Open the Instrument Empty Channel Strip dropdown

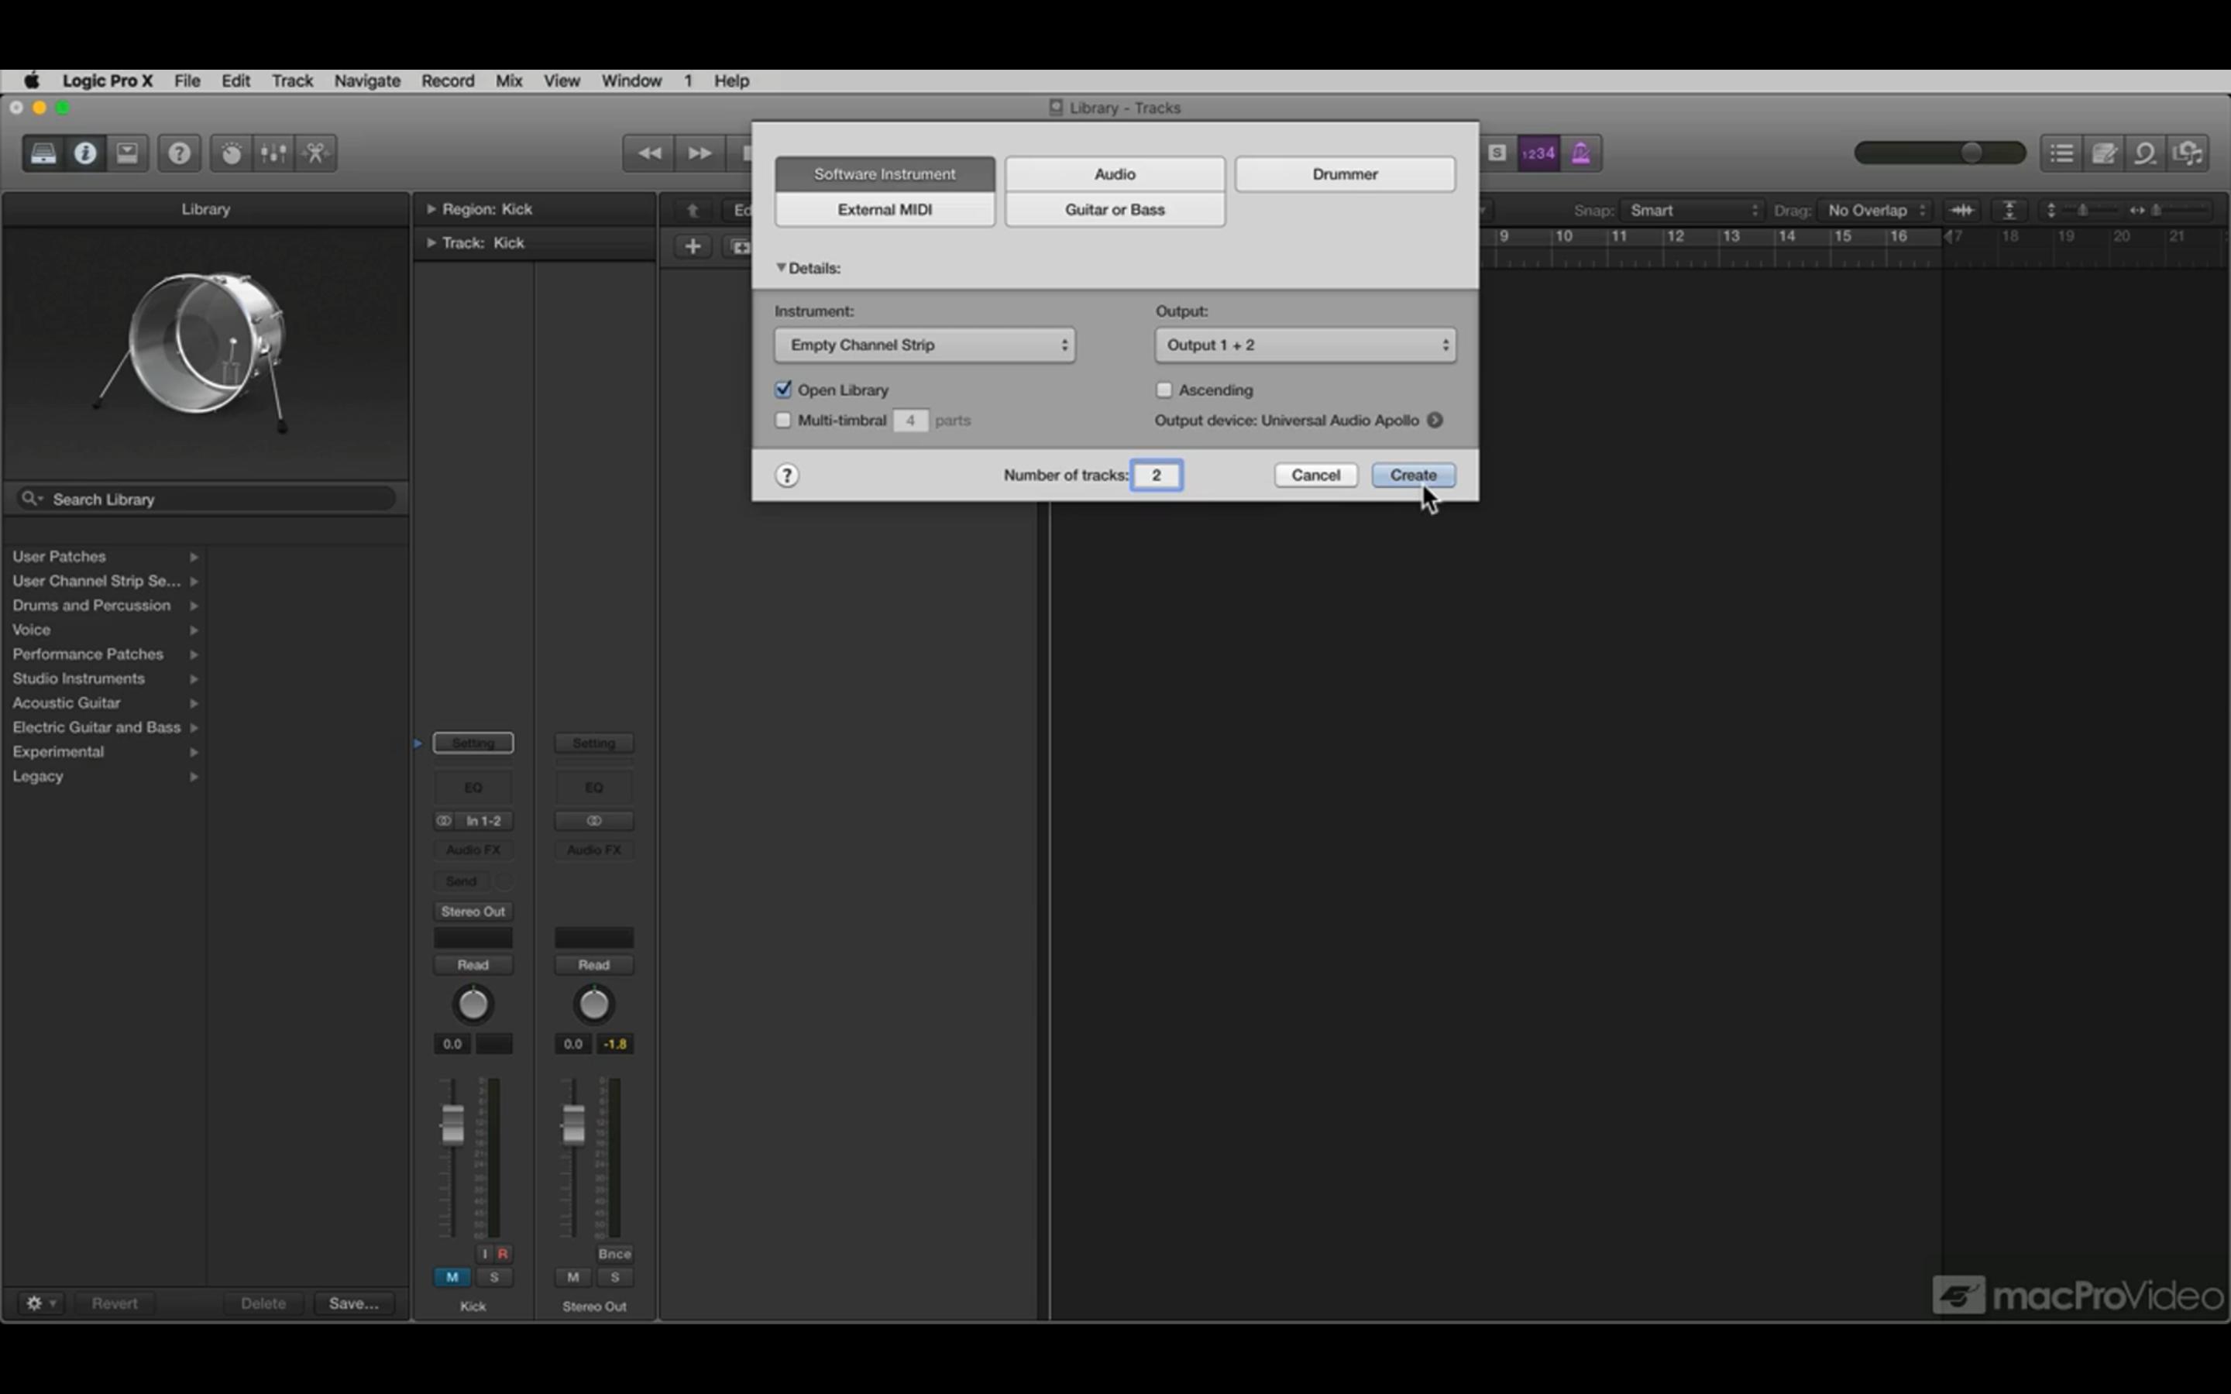925,345
